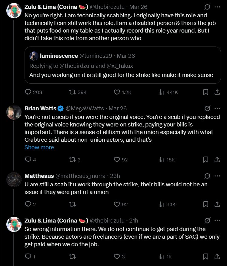Share Brian Watts' tweet

tap(217, 160)
